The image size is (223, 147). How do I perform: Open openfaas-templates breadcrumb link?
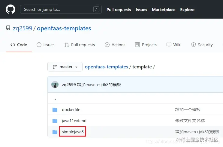tap(106, 67)
